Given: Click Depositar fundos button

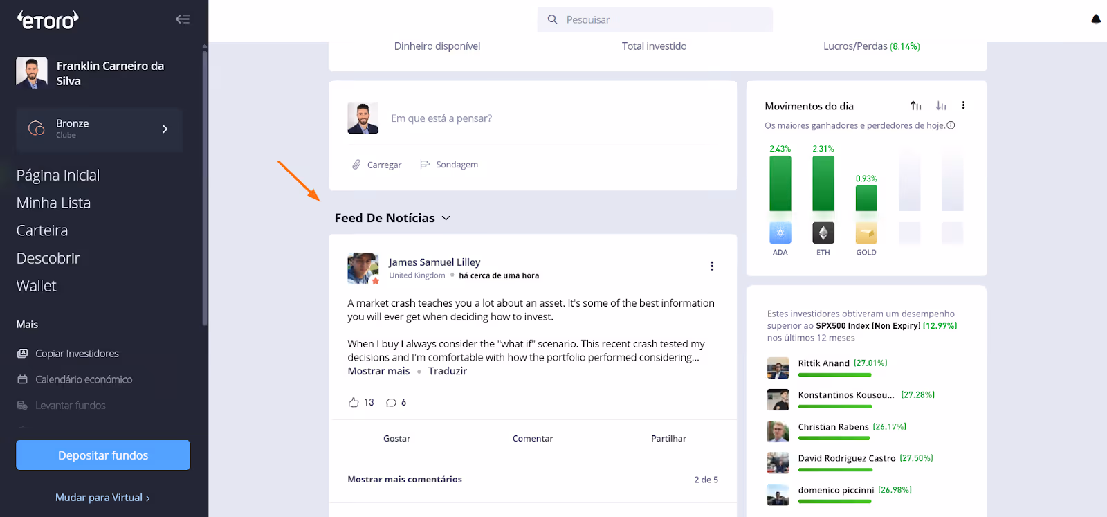Looking at the screenshot, I should 103,455.
